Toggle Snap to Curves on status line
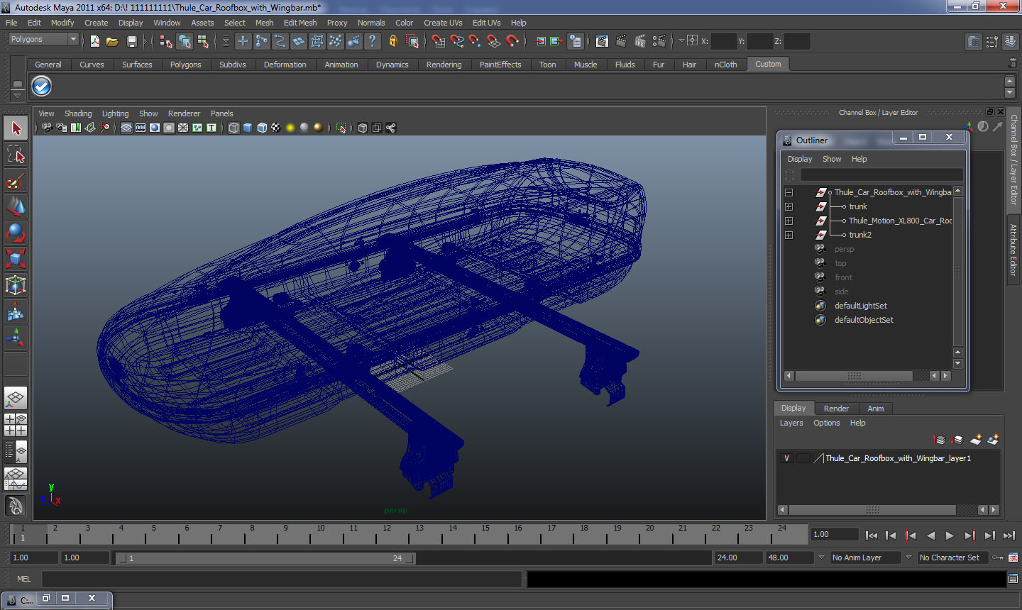The height and width of the screenshot is (610, 1022). (x=457, y=41)
